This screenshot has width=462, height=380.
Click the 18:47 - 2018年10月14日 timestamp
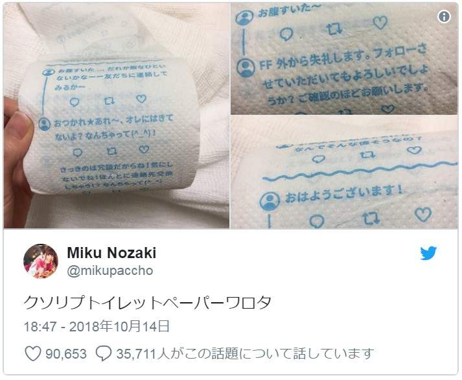click(97, 327)
